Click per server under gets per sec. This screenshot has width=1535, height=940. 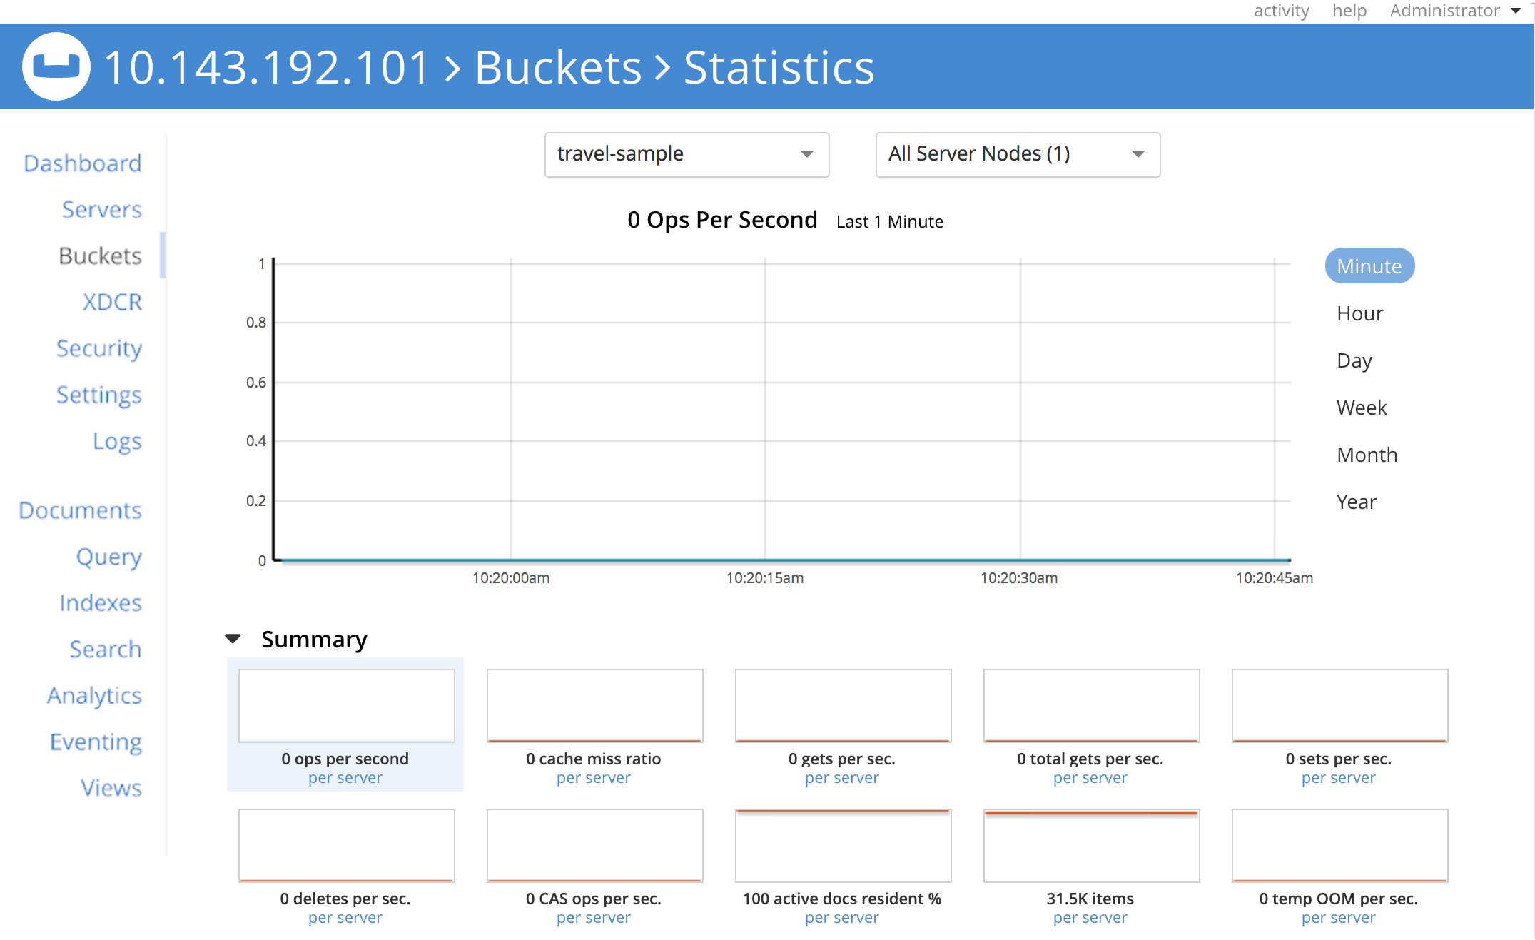coord(841,778)
